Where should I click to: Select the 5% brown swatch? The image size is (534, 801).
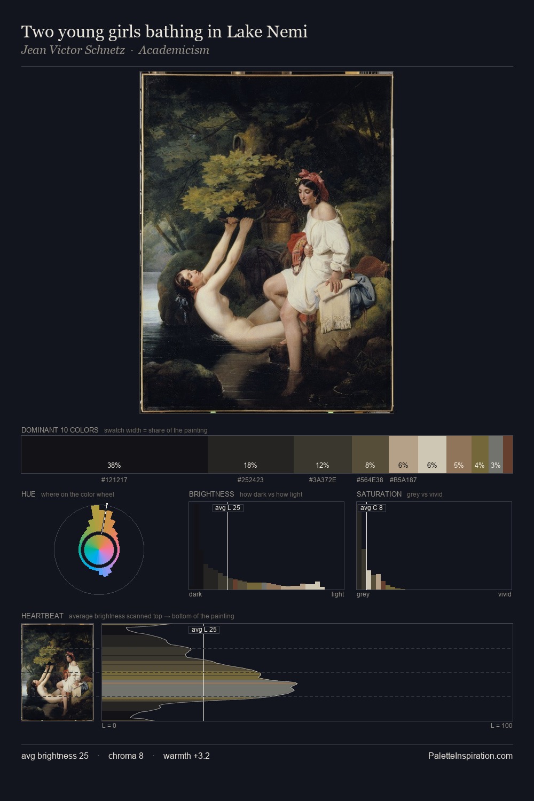point(459,454)
